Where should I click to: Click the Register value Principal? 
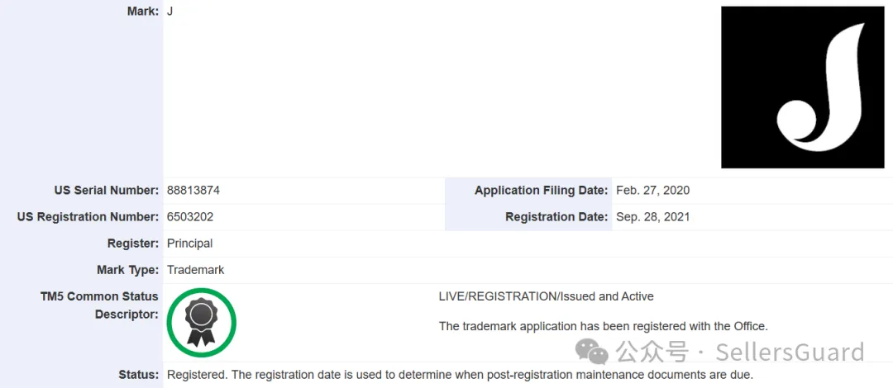(189, 244)
